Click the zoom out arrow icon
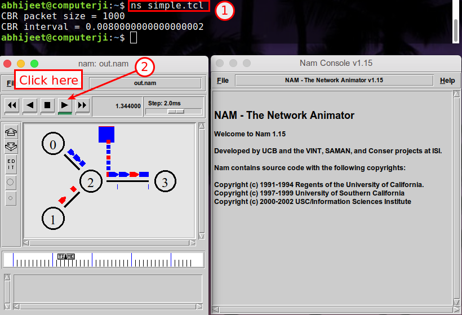462x315 pixels. [x=11, y=147]
